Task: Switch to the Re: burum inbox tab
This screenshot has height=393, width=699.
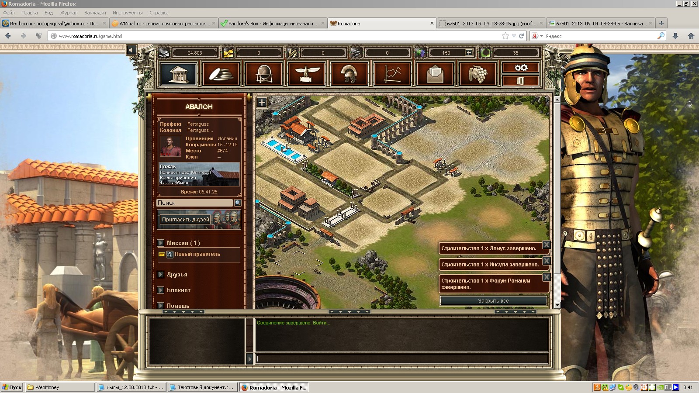Action: (54, 23)
